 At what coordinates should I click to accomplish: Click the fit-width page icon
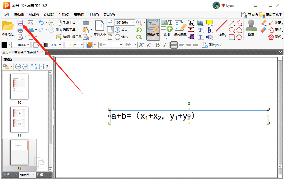tap(110, 30)
